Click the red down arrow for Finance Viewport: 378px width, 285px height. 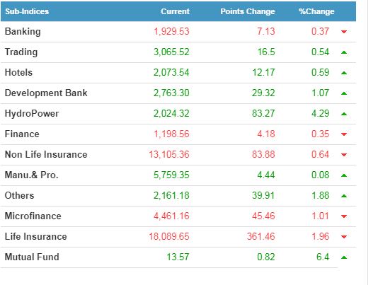[x=344, y=134]
